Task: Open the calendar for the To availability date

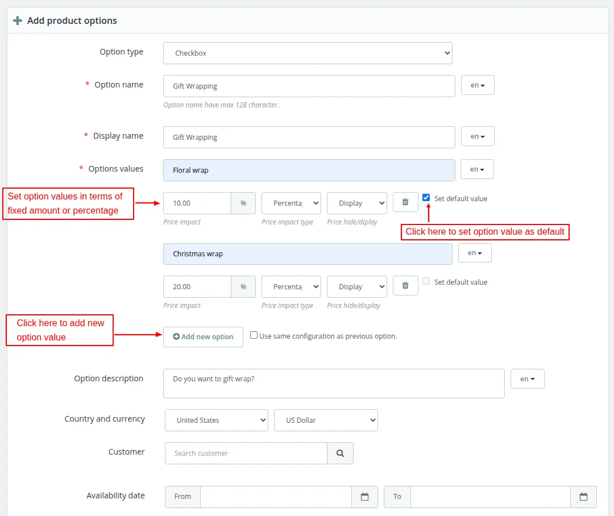Action: [583, 497]
